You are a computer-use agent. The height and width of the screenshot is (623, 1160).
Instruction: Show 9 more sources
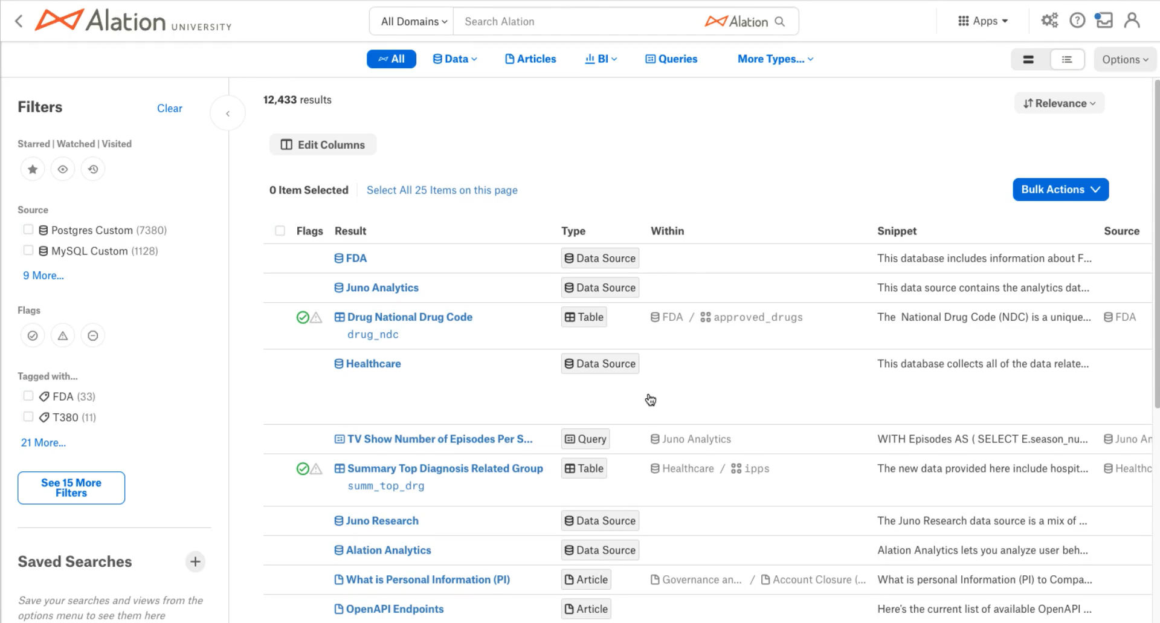coord(43,276)
